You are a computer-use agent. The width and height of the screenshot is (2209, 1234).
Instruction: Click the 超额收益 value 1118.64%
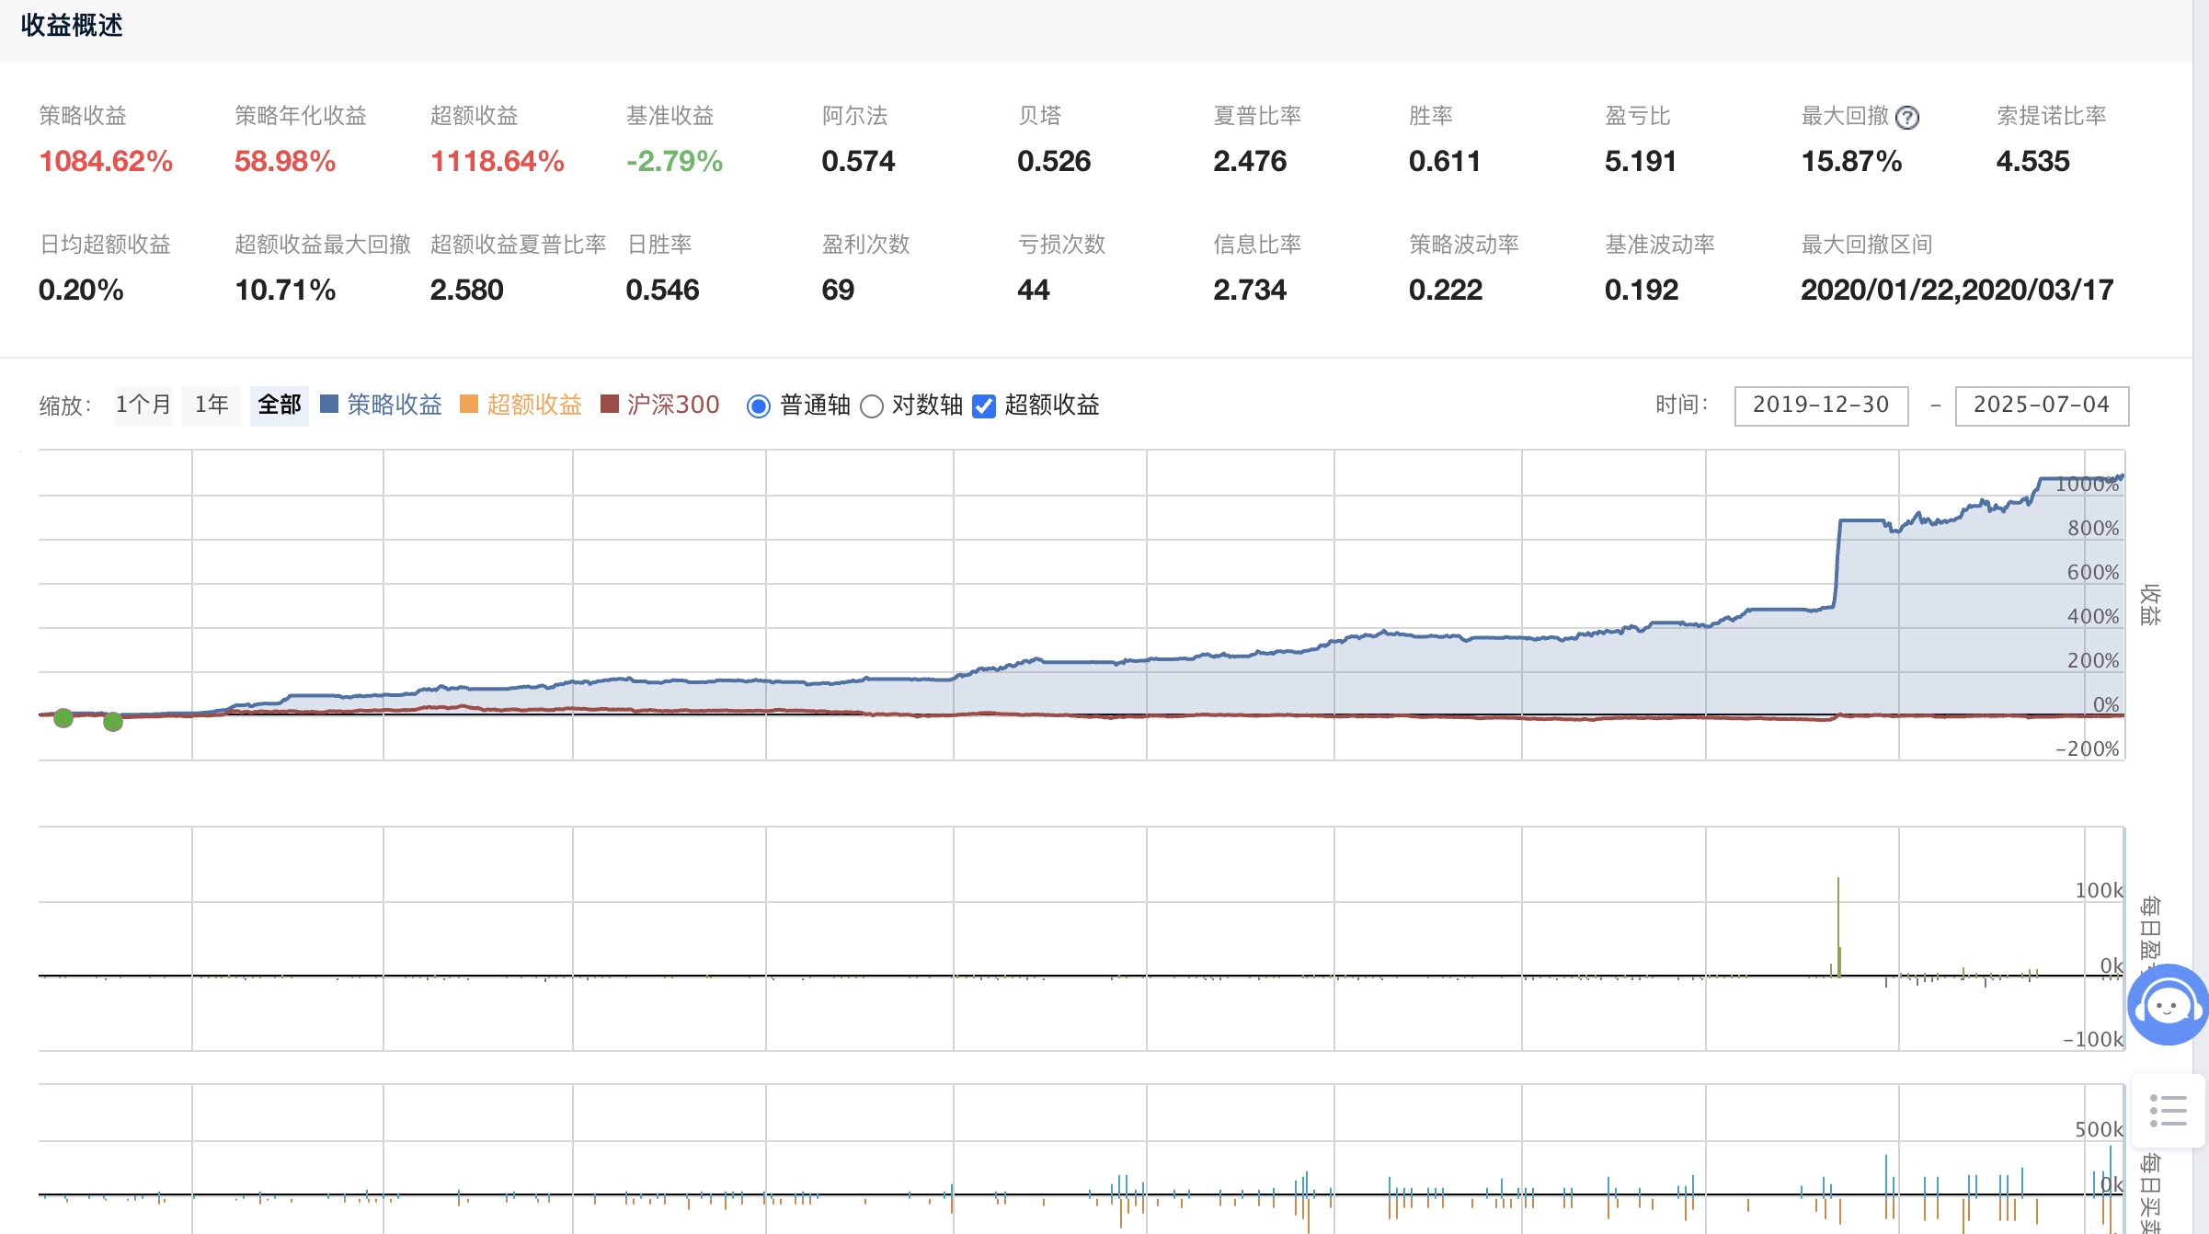coord(498,162)
